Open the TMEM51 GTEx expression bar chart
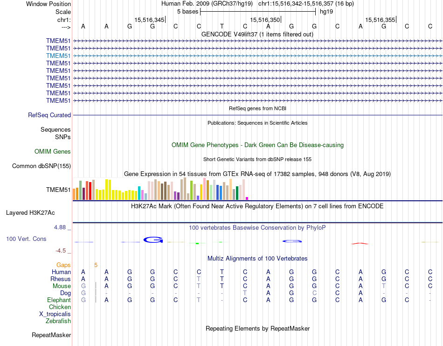 point(160,189)
